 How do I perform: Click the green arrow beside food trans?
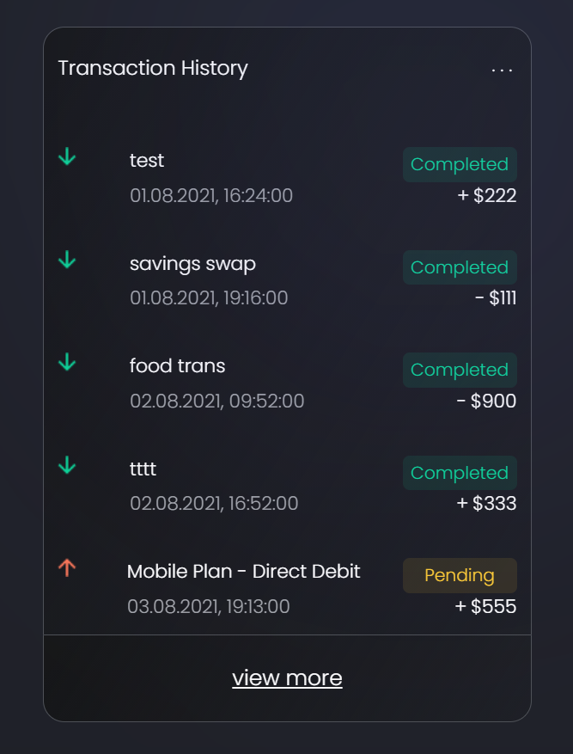coord(67,363)
